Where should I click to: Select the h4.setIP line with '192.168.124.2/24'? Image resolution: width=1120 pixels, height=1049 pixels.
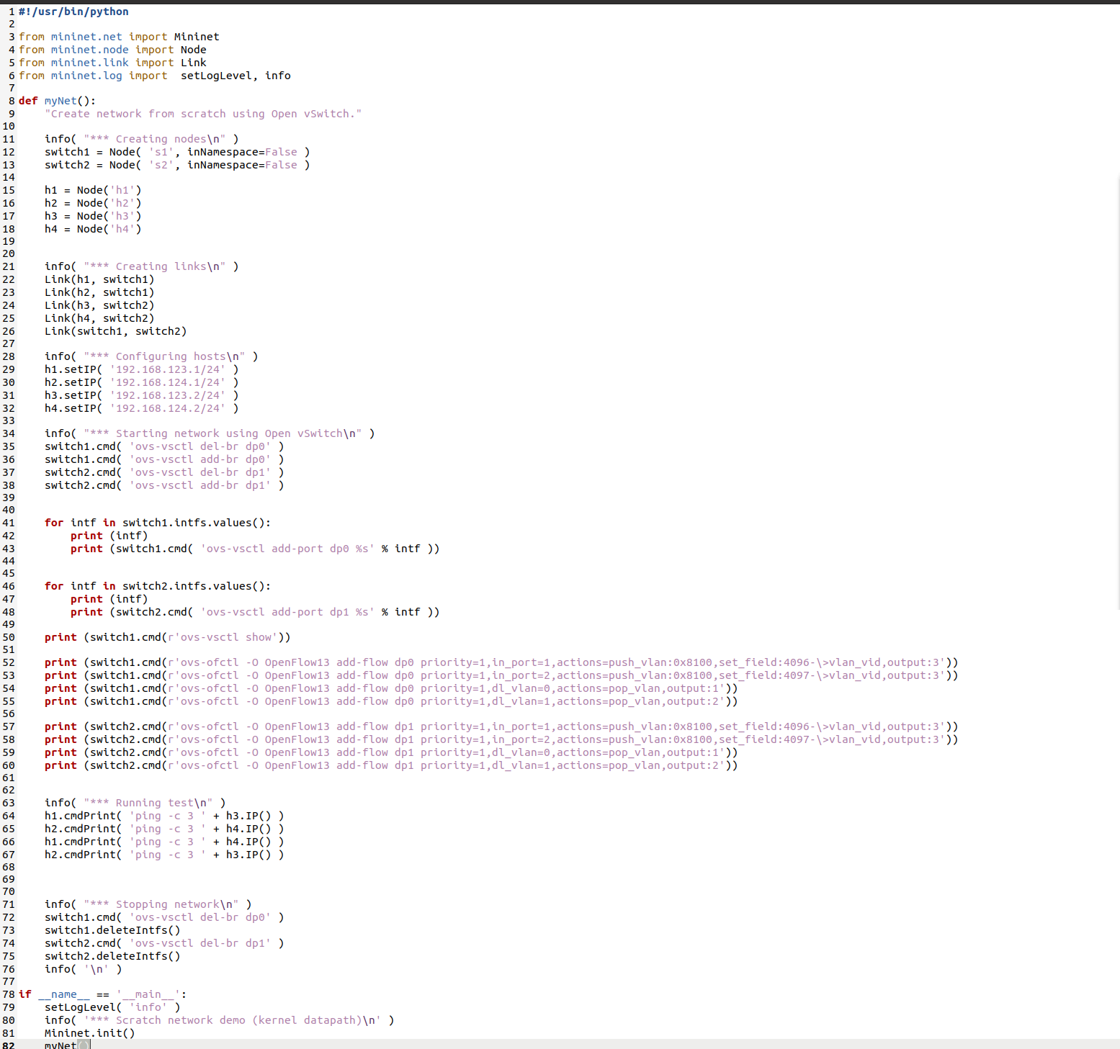pyautogui.click(x=141, y=408)
